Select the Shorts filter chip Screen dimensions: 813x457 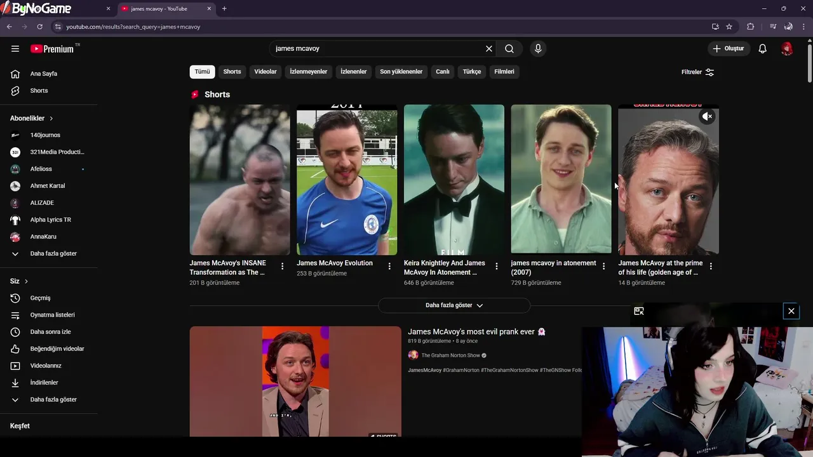click(232, 72)
